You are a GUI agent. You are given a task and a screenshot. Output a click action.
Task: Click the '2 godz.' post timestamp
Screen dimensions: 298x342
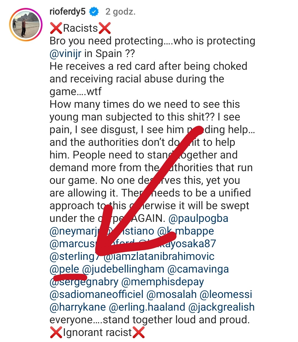coord(120,12)
